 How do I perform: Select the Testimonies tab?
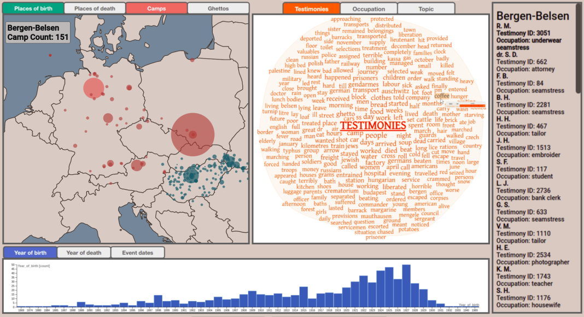[311, 9]
